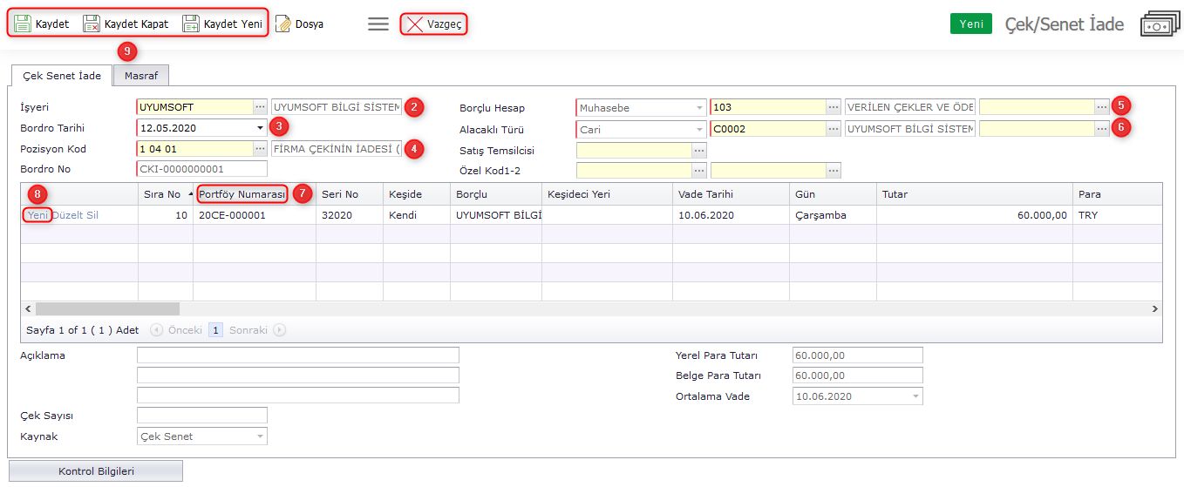Click the grid's horizontal scrollbar
Screen dimensions: 1184x487
pyautogui.click(x=107, y=308)
